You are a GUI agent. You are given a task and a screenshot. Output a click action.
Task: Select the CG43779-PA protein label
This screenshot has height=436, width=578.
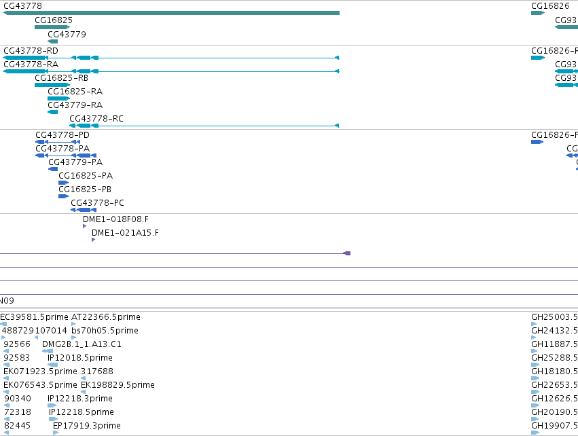(75, 162)
